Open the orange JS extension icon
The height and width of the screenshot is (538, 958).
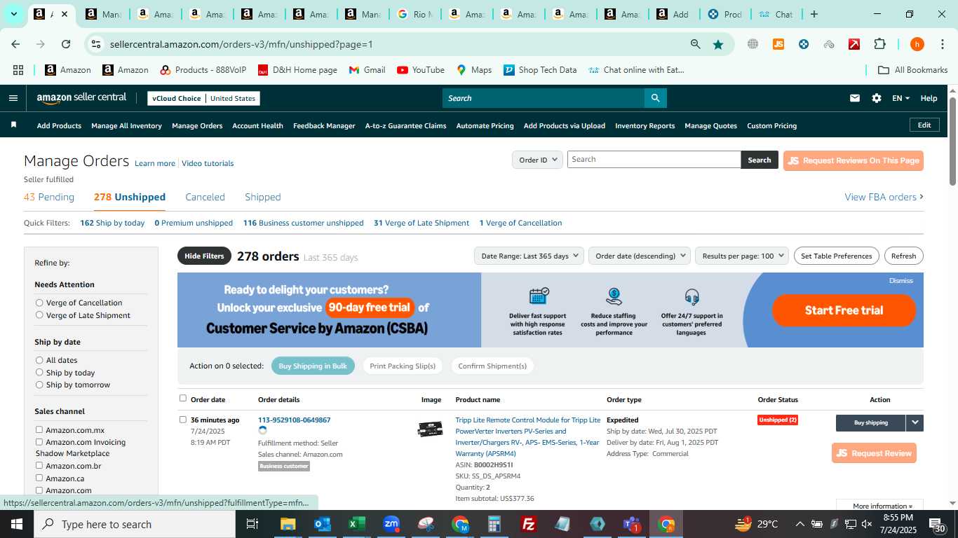pyautogui.click(x=778, y=44)
